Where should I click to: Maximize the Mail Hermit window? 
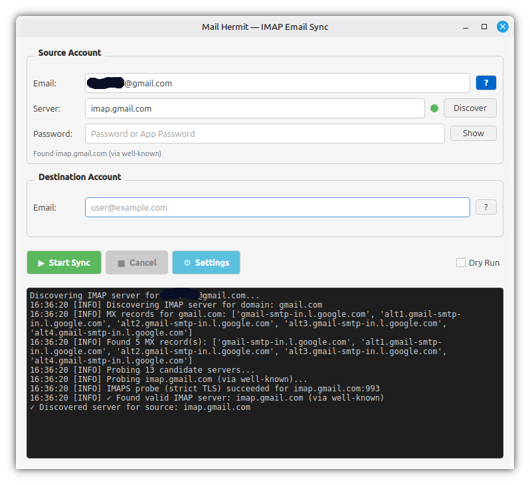484,27
